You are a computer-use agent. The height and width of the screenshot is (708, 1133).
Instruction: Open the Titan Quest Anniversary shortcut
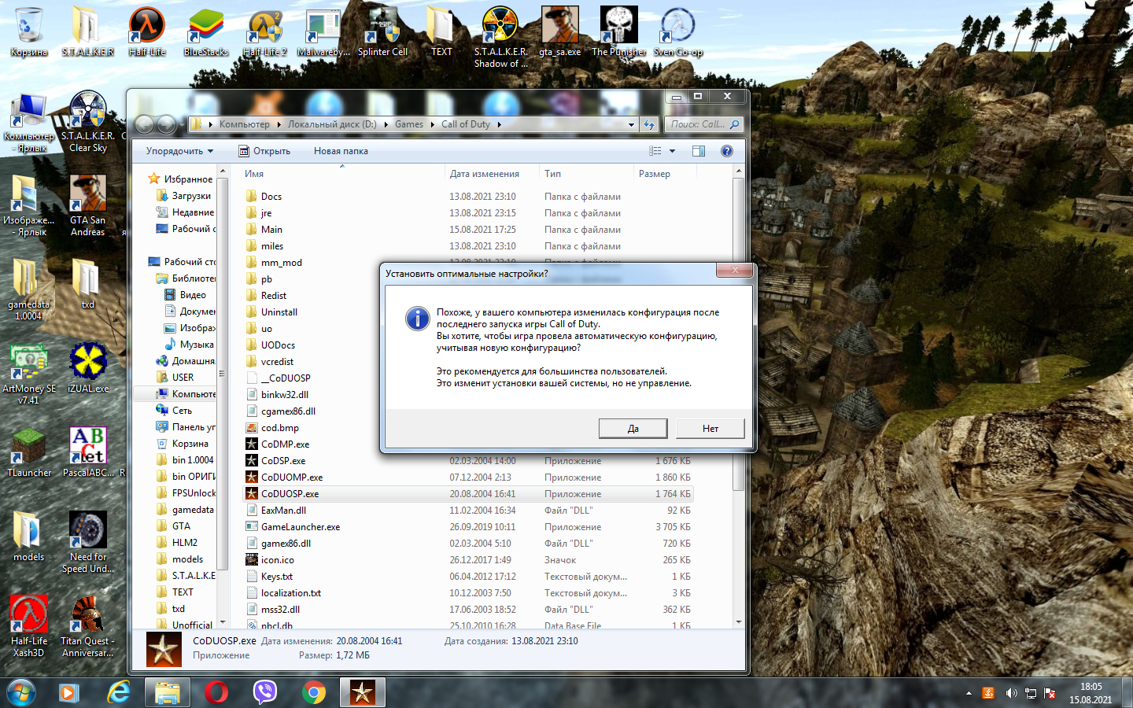click(x=88, y=627)
